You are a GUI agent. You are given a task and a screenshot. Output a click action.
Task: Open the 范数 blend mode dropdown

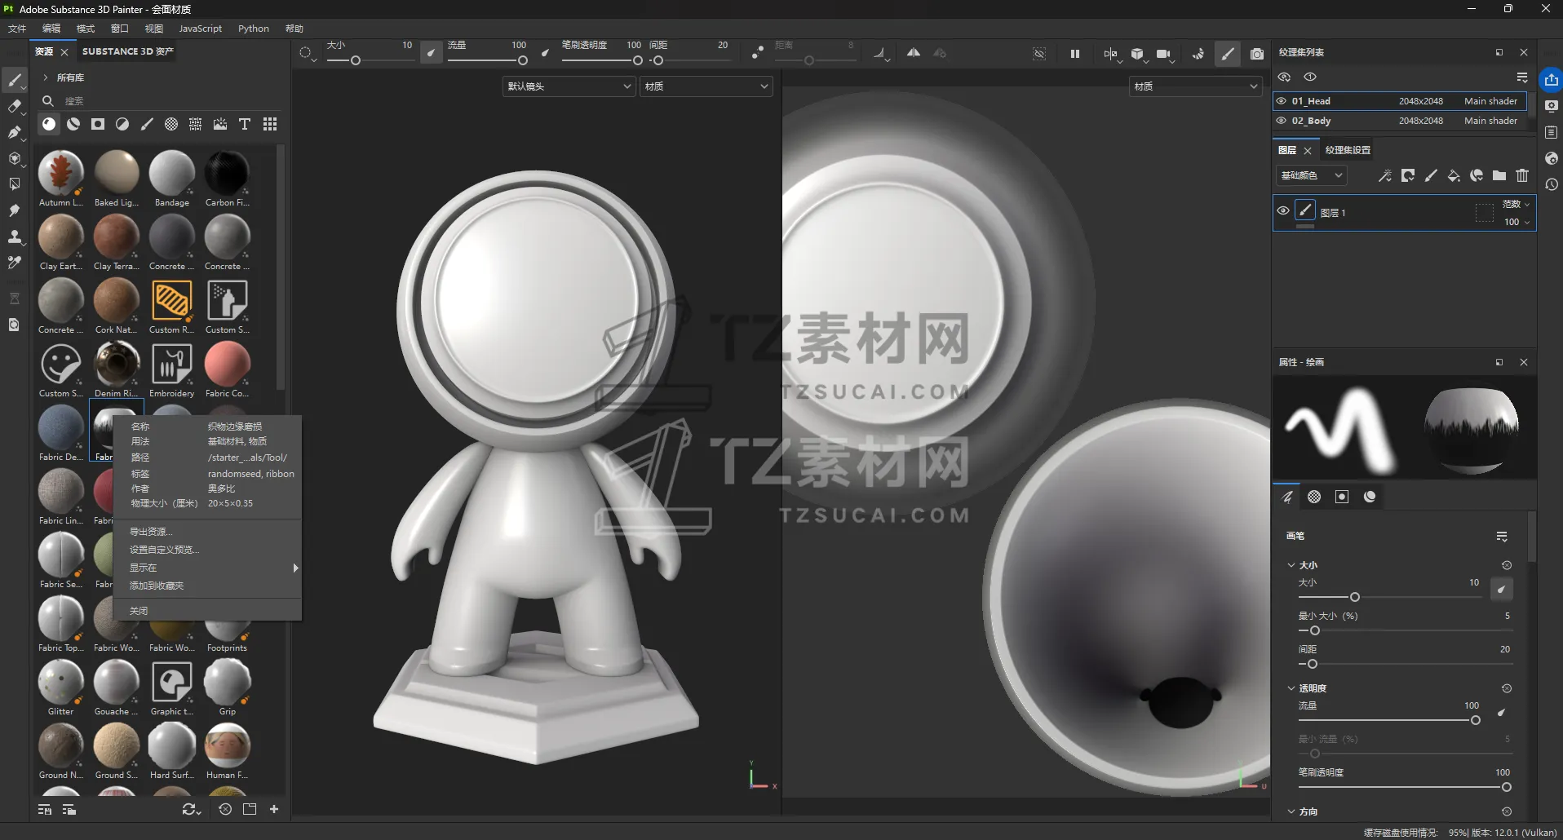(x=1517, y=204)
